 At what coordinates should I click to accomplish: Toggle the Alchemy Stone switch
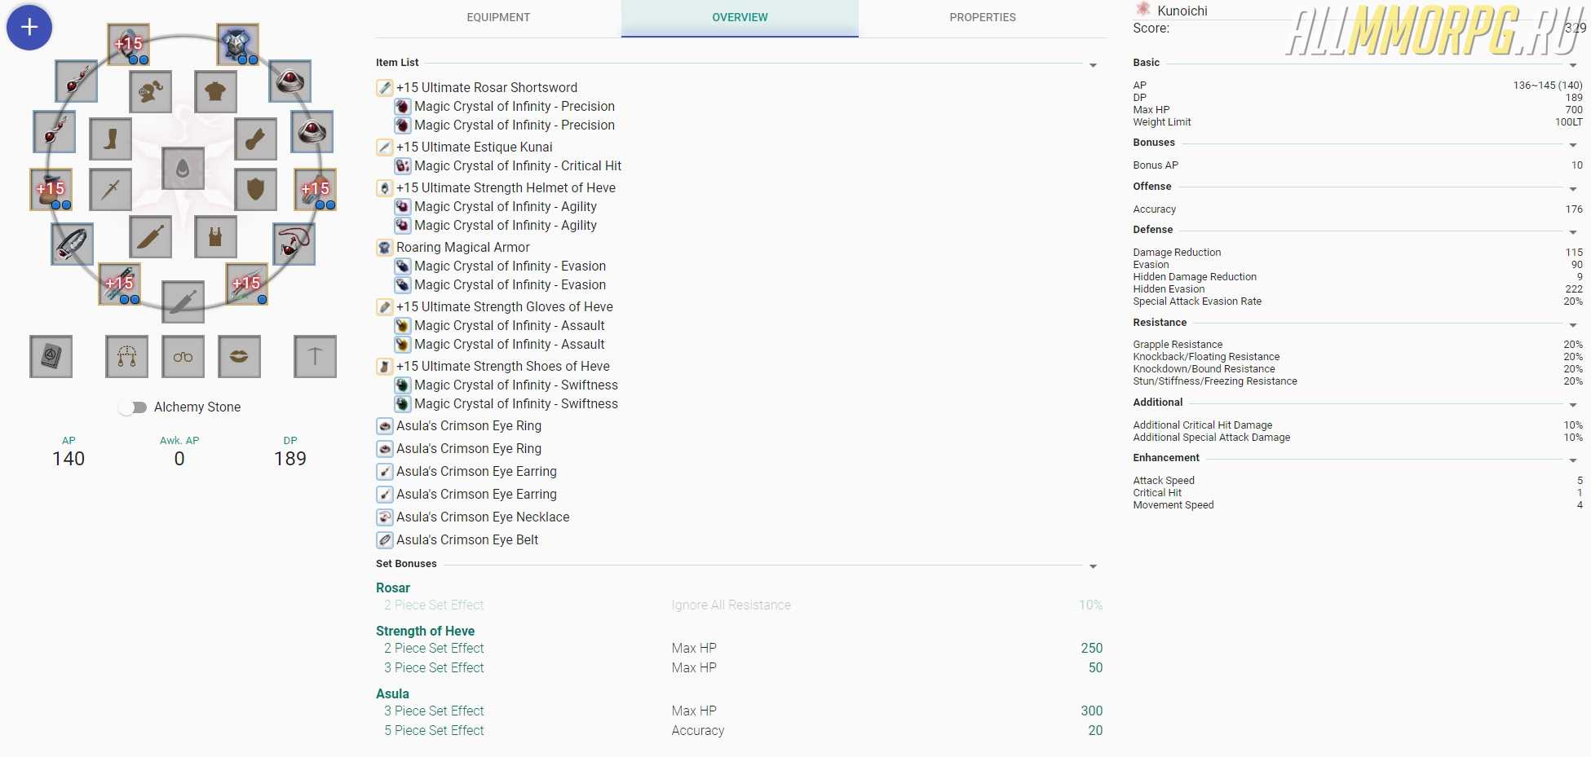click(x=132, y=407)
